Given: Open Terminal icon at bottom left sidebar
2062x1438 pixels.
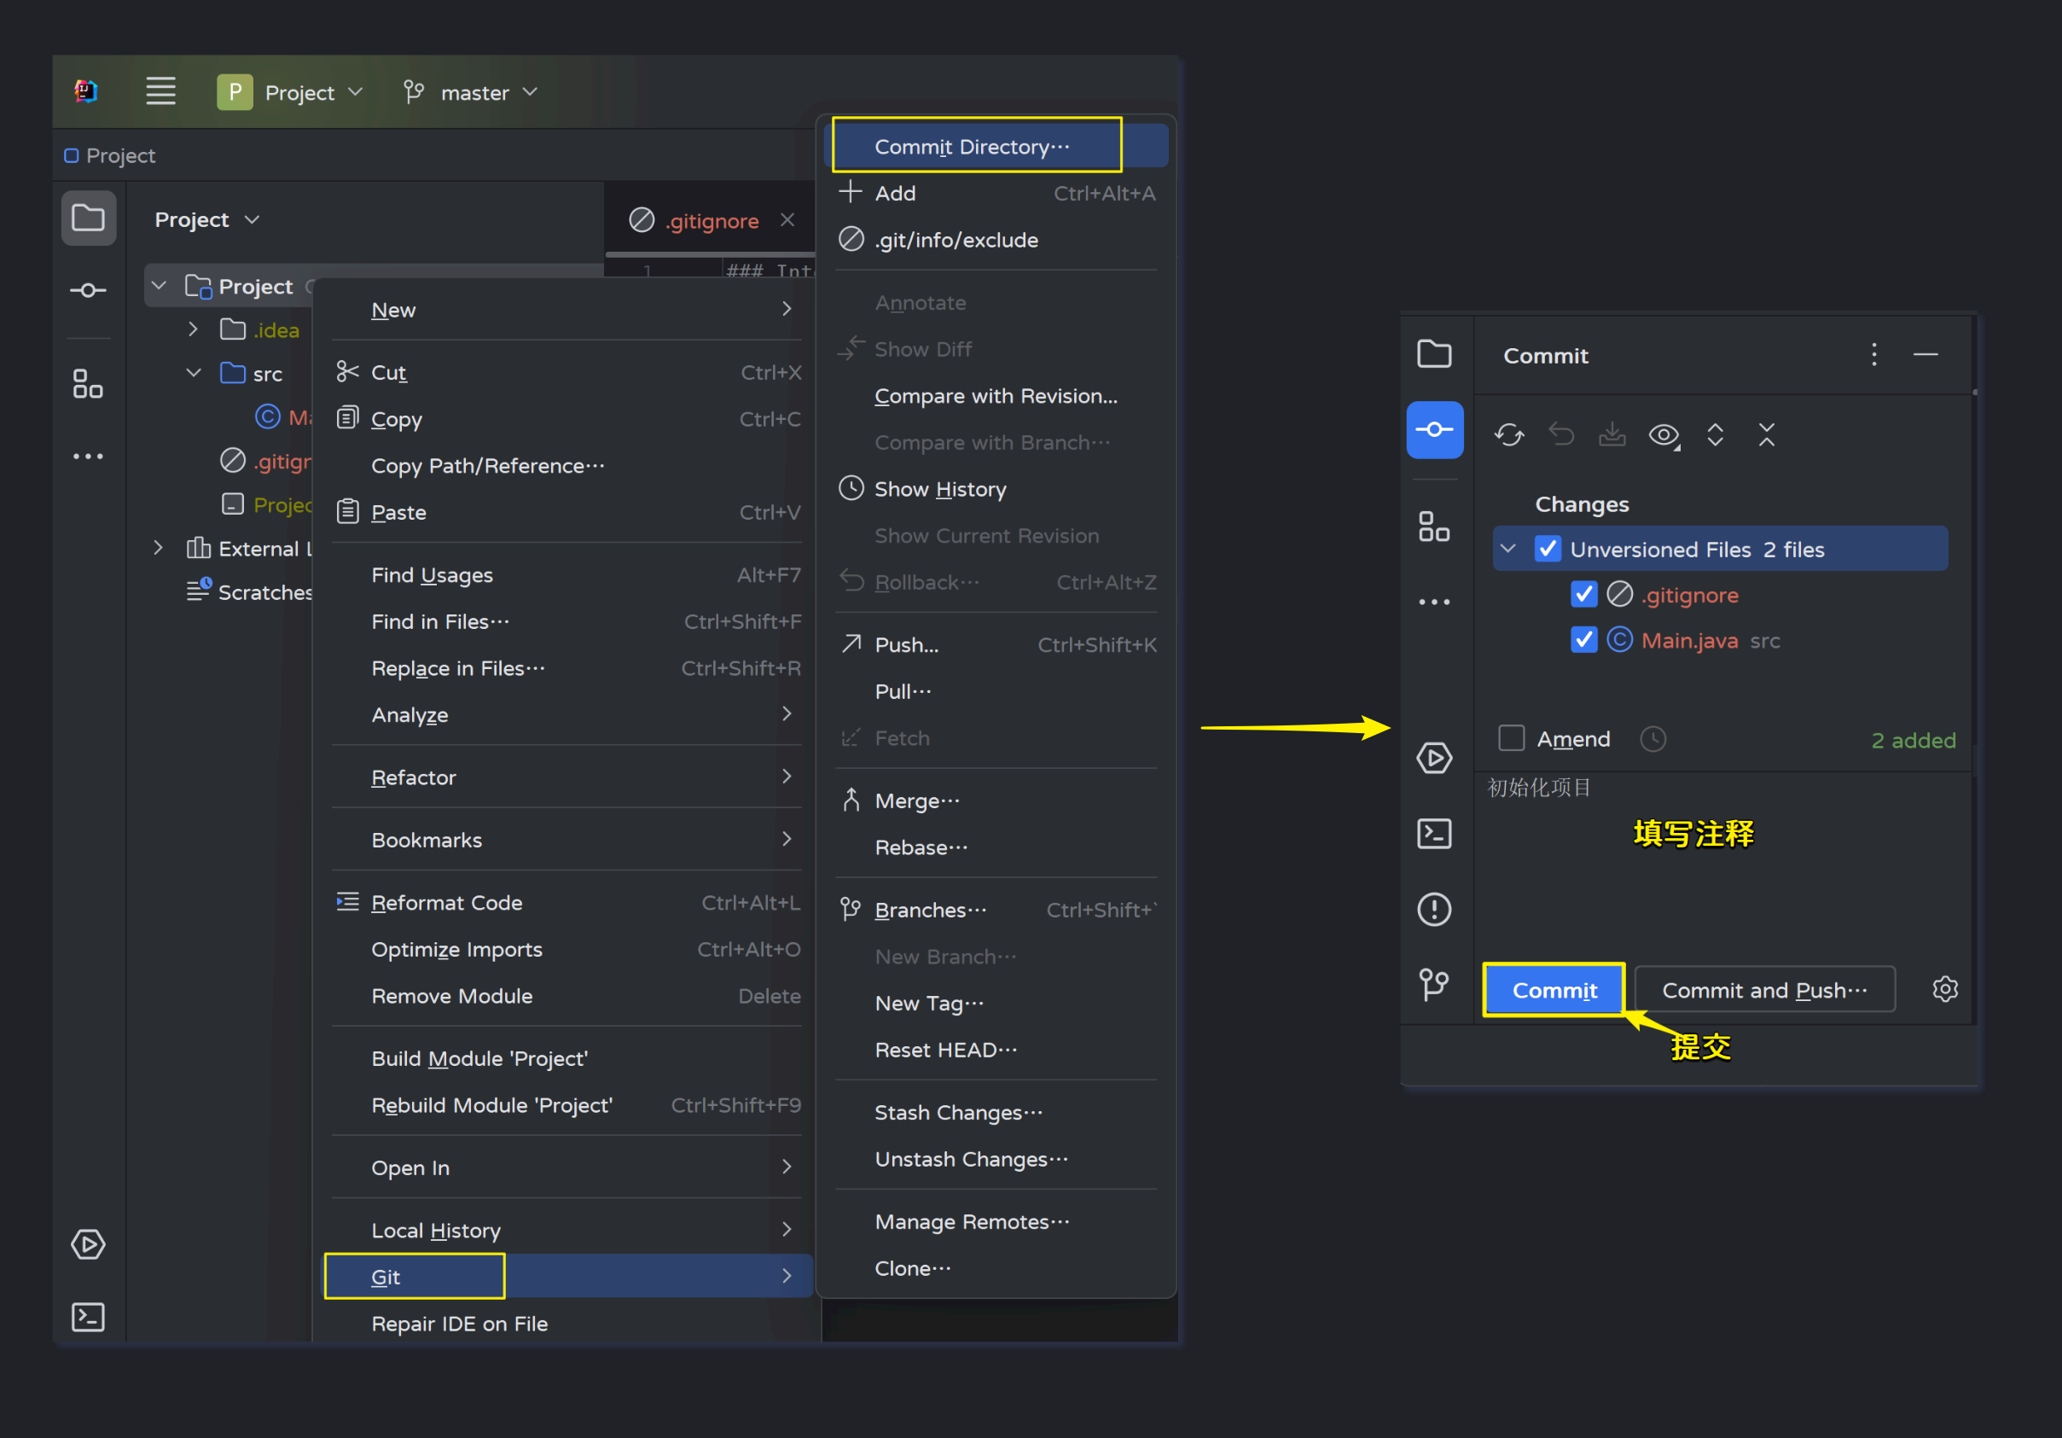Looking at the screenshot, I should point(87,1317).
